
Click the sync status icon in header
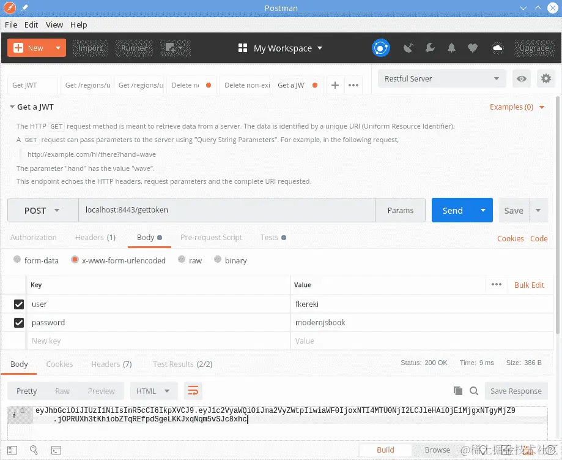coord(380,48)
